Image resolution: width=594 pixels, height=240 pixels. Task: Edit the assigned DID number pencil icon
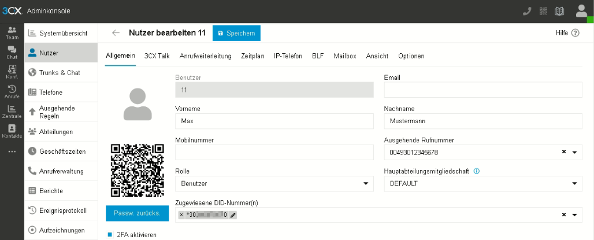[x=233, y=215]
